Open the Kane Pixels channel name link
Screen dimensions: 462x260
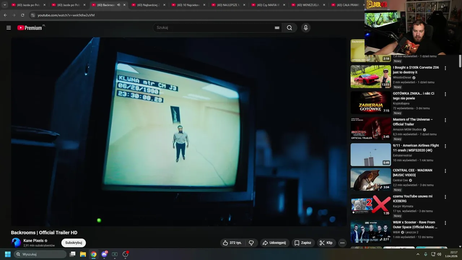pos(34,240)
